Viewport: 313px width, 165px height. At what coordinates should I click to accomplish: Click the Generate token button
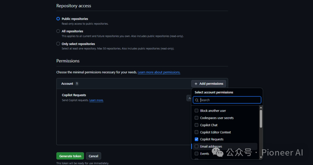(x=70, y=156)
